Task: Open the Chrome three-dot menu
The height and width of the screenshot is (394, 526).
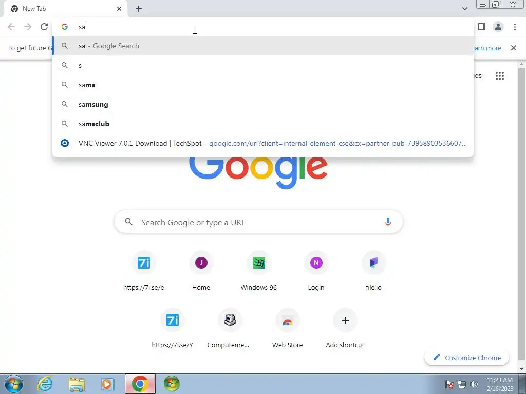Action: click(515, 27)
